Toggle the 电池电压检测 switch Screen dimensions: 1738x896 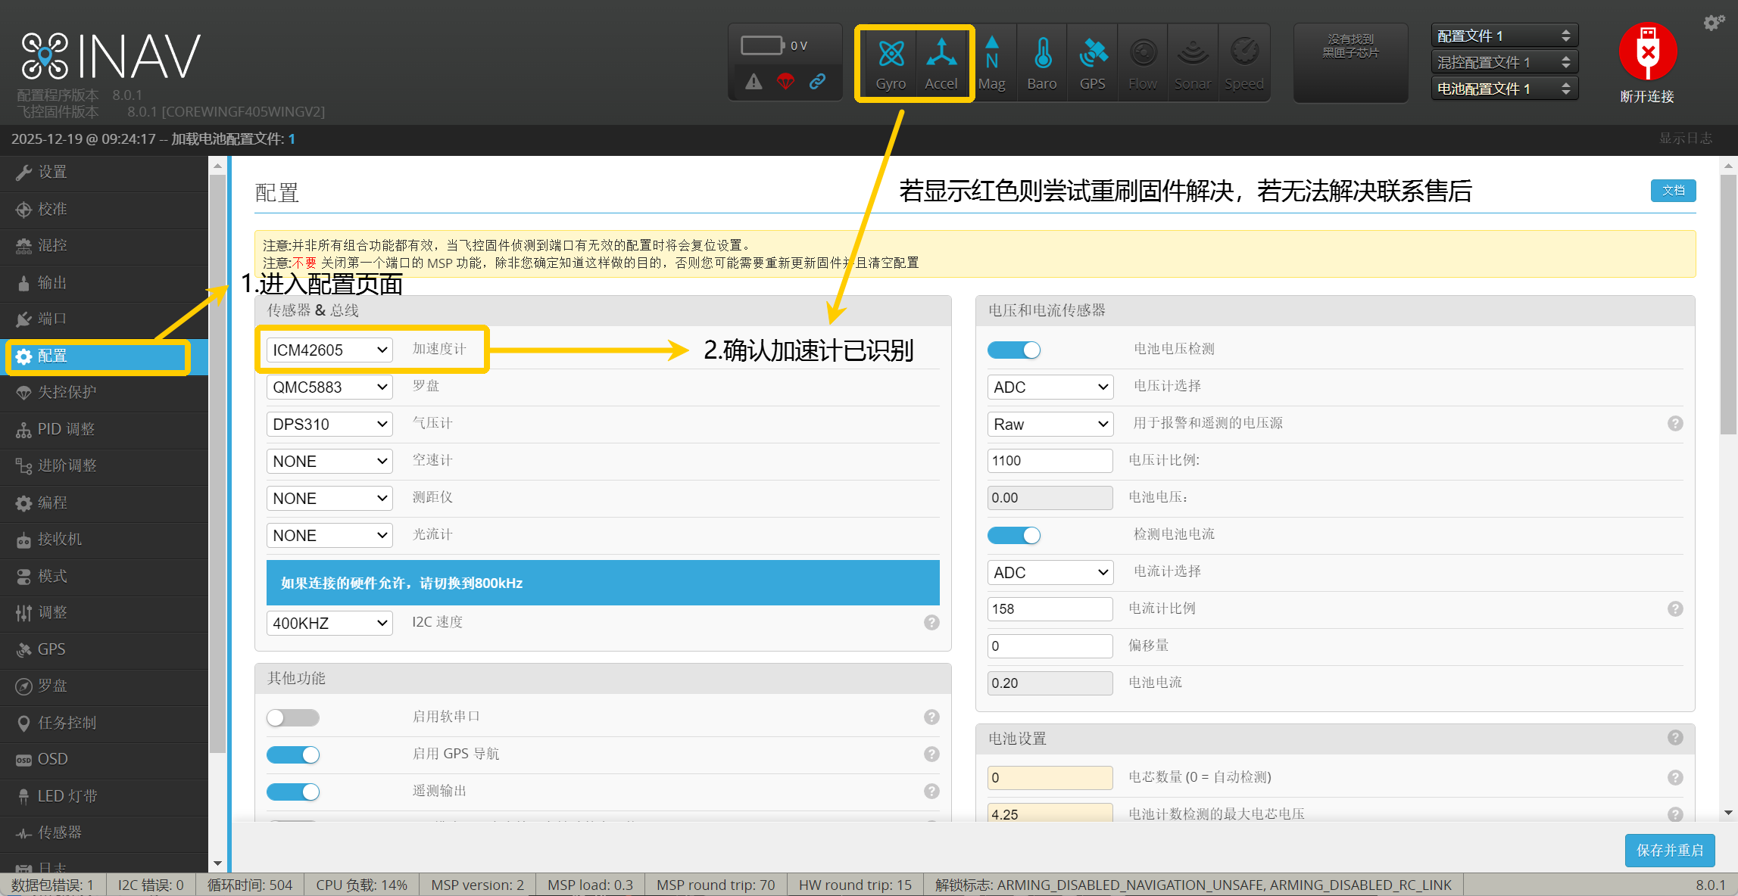click(x=1014, y=350)
